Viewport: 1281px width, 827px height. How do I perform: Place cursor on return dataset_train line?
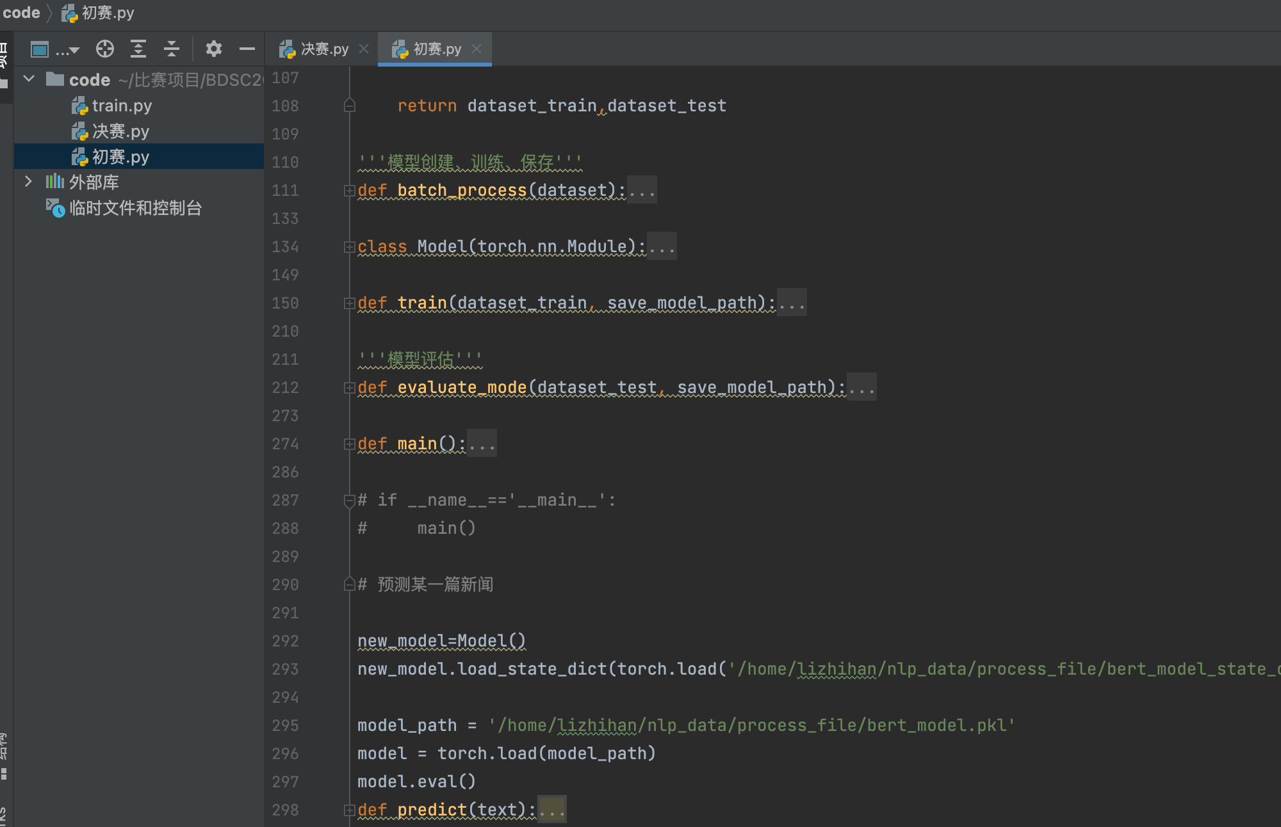[x=562, y=106]
